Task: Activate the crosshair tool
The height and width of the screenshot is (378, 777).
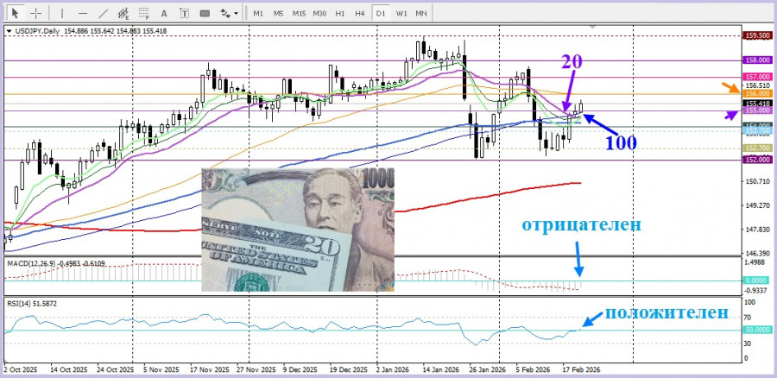Action: (35, 13)
